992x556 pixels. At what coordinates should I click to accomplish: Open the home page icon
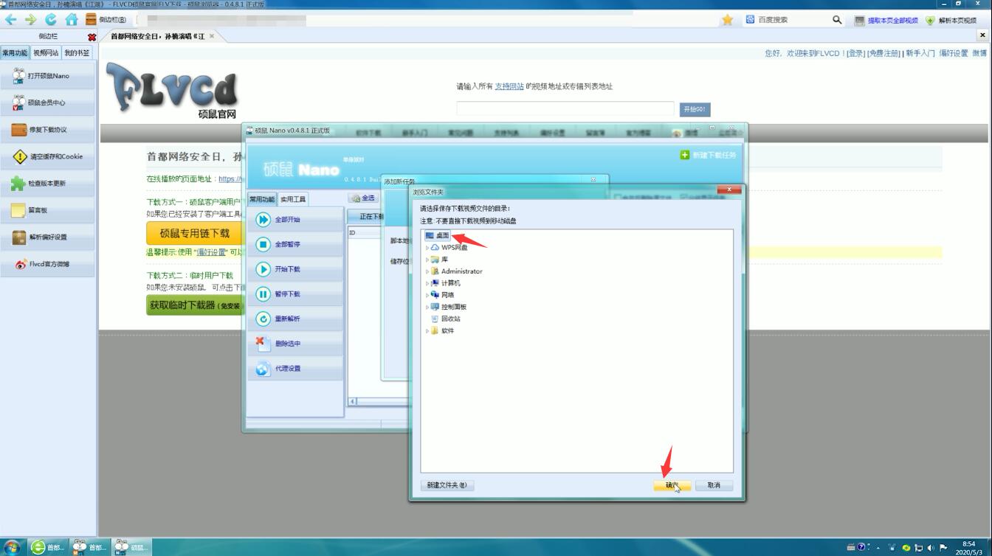[72, 20]
